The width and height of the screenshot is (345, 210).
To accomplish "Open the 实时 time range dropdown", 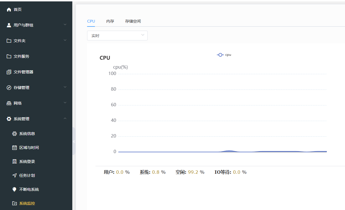I will point(117,35).
